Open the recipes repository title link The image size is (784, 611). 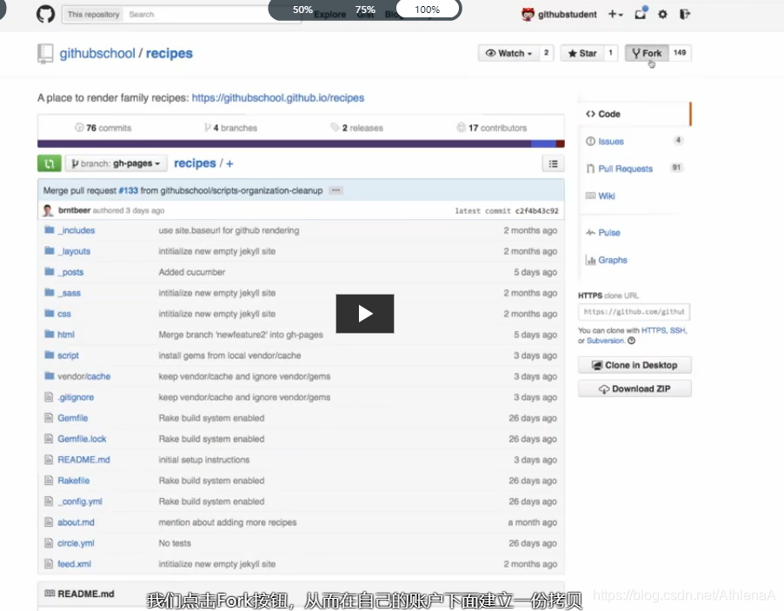point(169,54)
